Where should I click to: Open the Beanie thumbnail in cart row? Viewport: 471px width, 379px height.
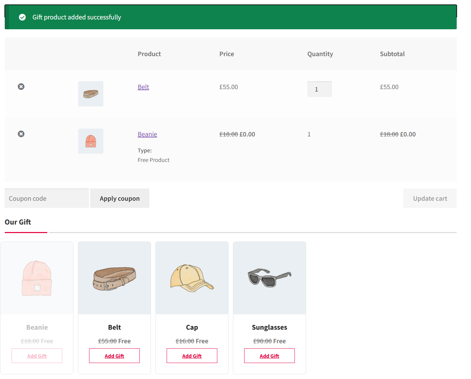point(91,141)
